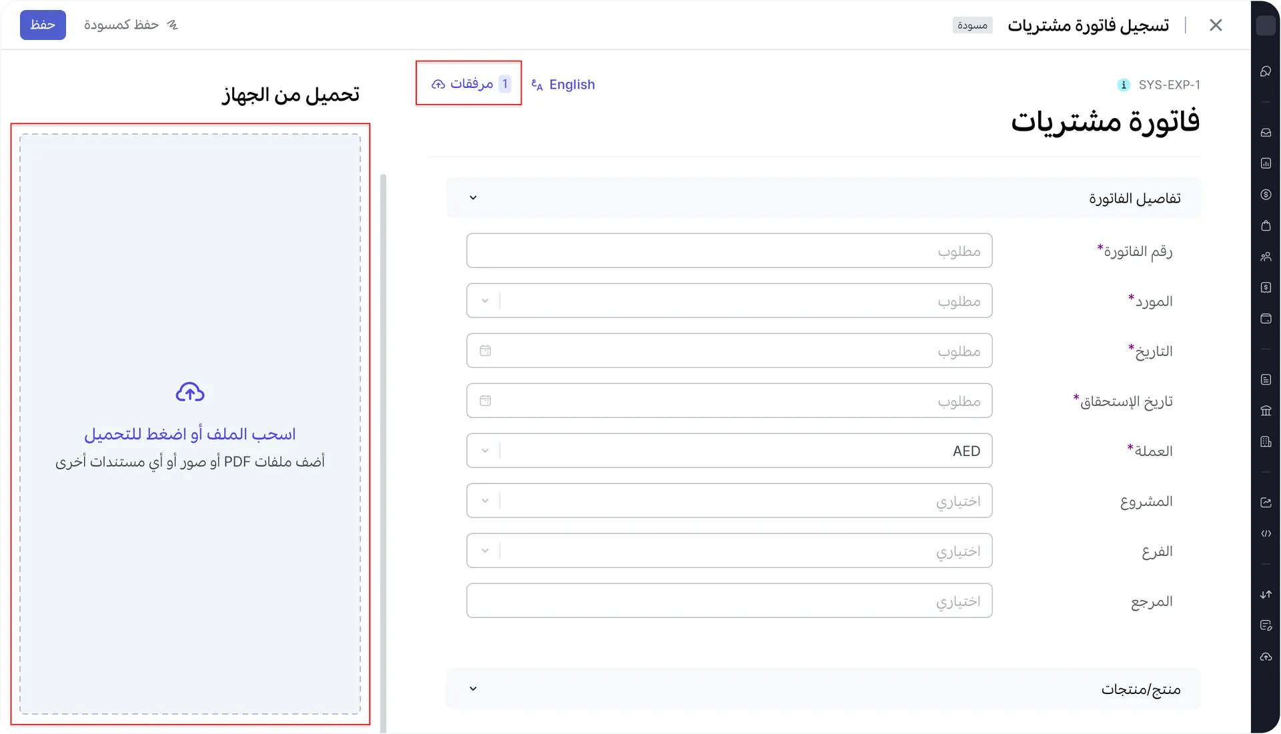Collapse the تفاصيل الفاتورة section
1281x734 pixels.
click(x=473, y=197)
